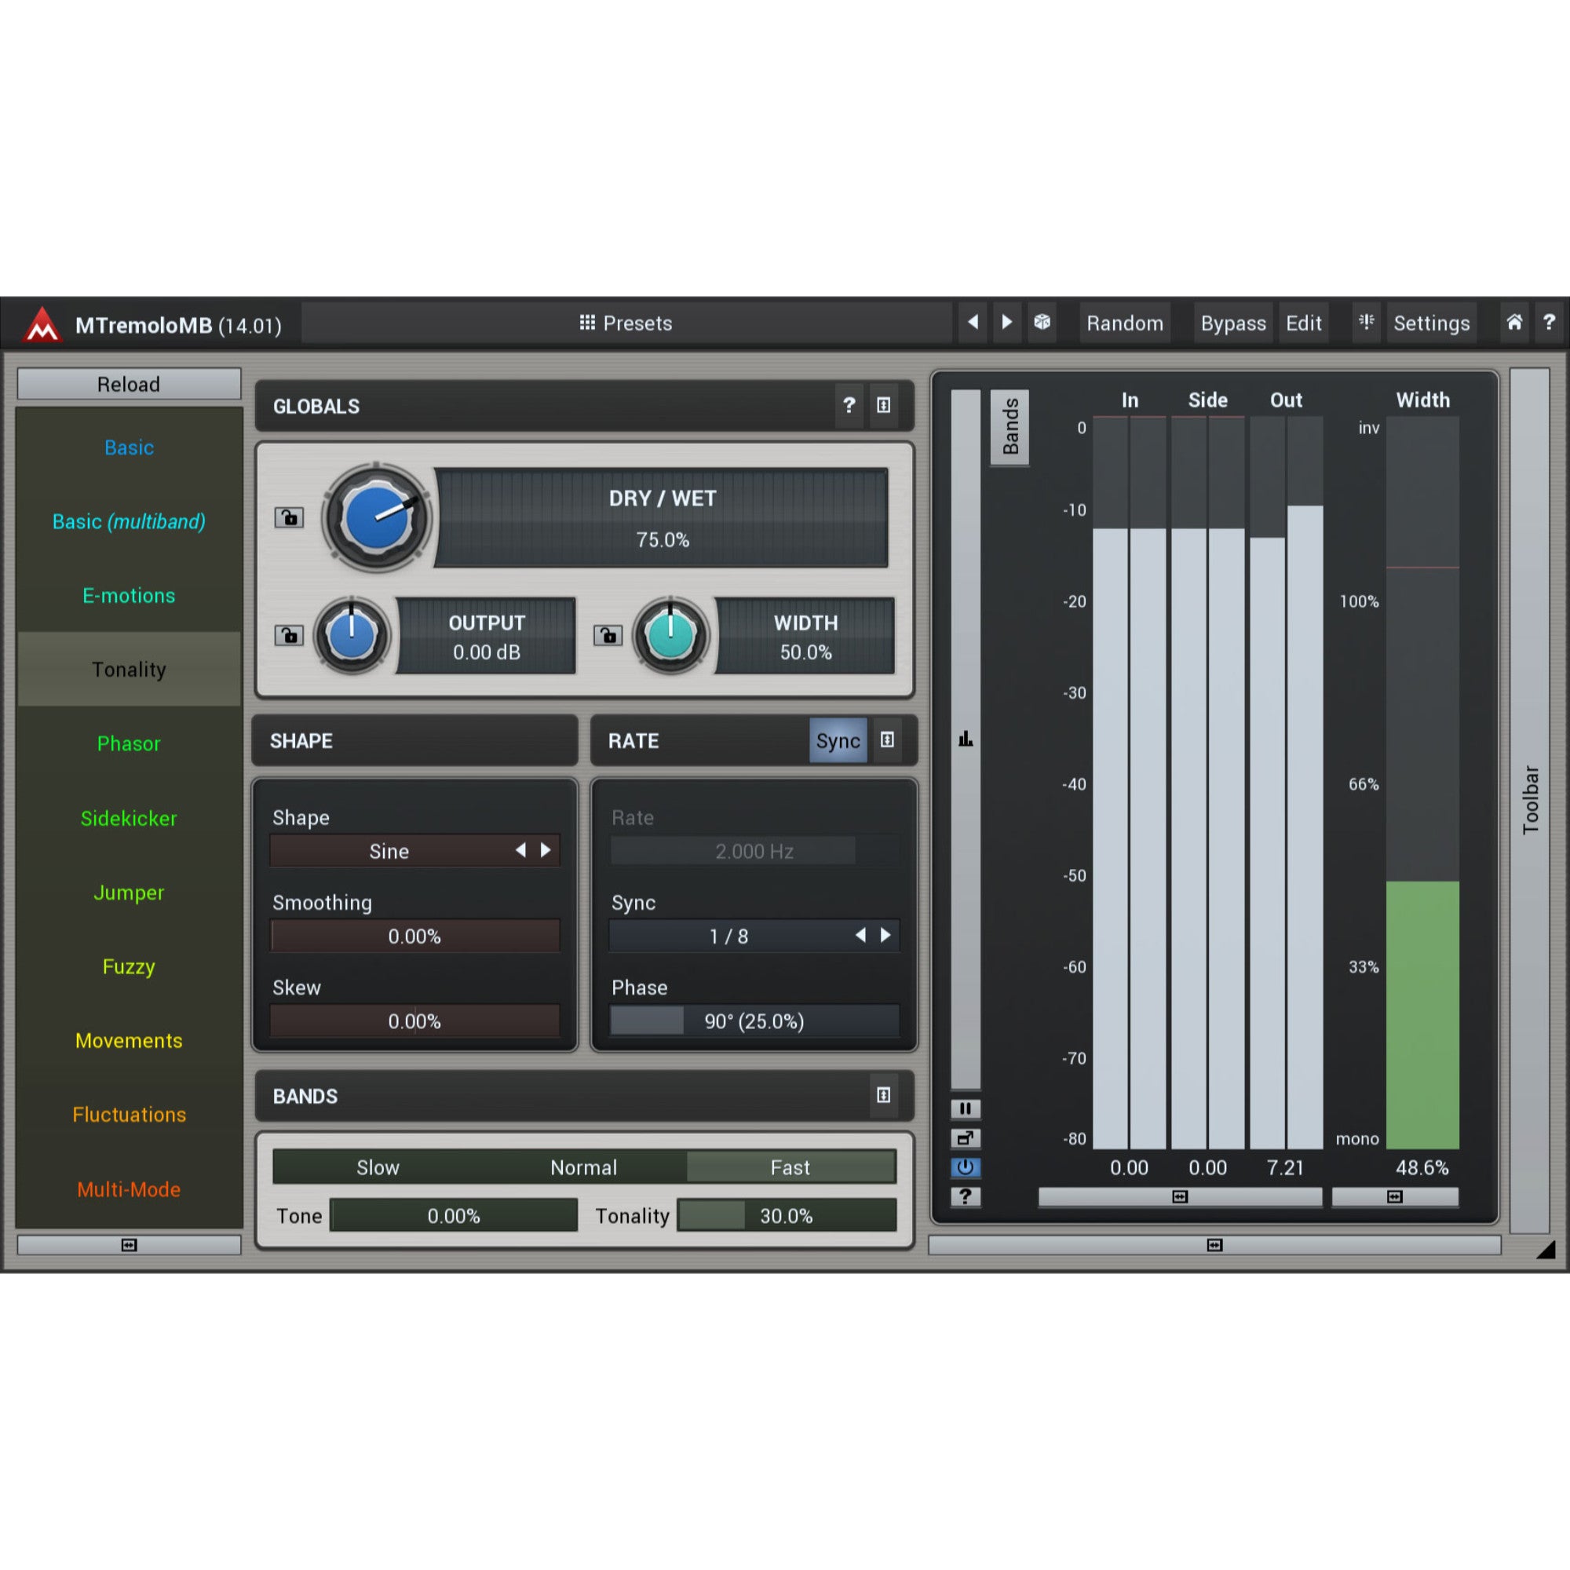Click the Output knob

click(x=351, y=634)
